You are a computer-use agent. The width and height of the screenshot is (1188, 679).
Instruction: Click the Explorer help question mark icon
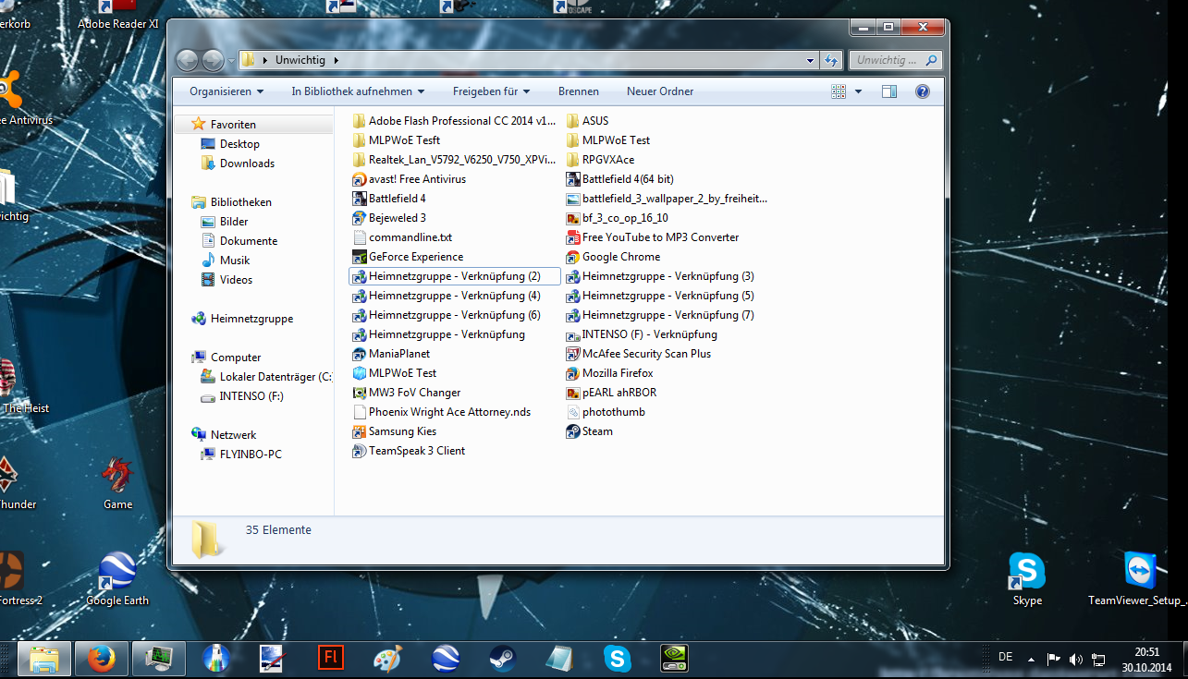pyautogui.click(x=922, y=91)
